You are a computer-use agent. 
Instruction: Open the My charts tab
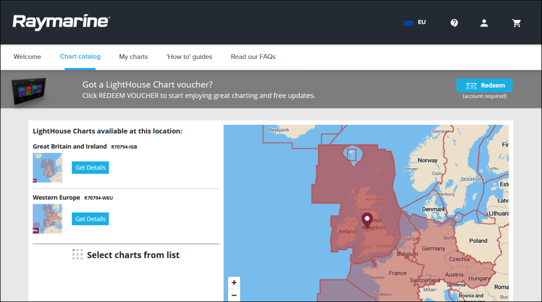coord(133,57)
